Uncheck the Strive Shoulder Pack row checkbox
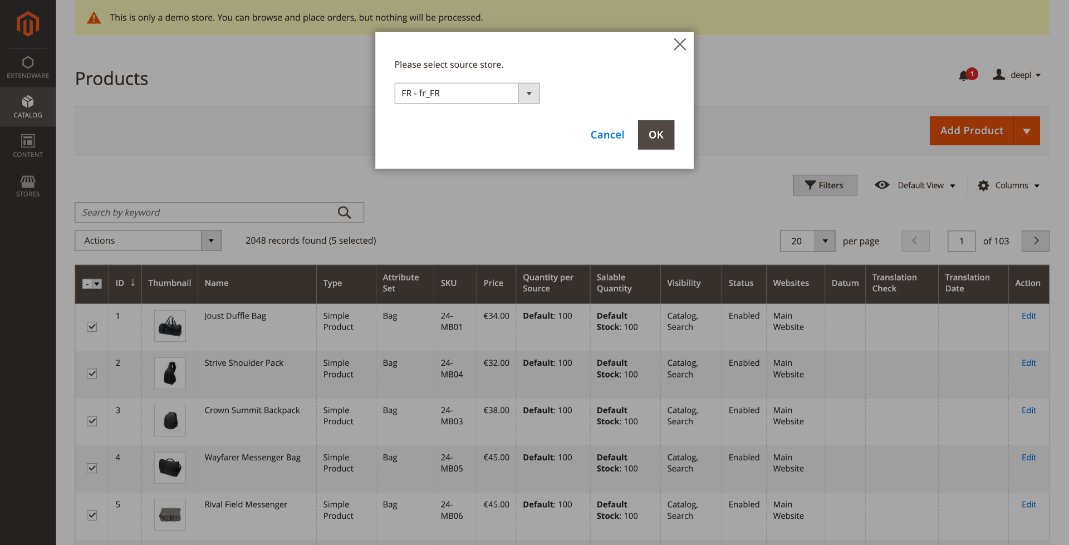The width and height of the screenshot is (1069, 545). point(92,374)
